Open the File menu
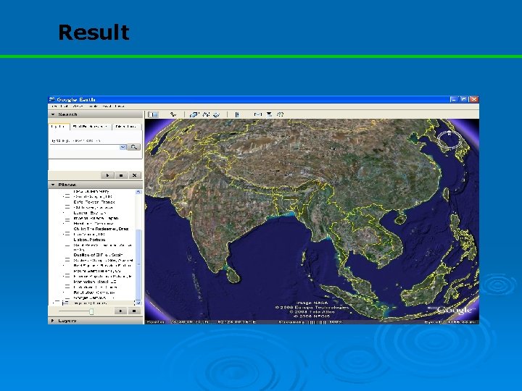 click(x=54, y=106)
